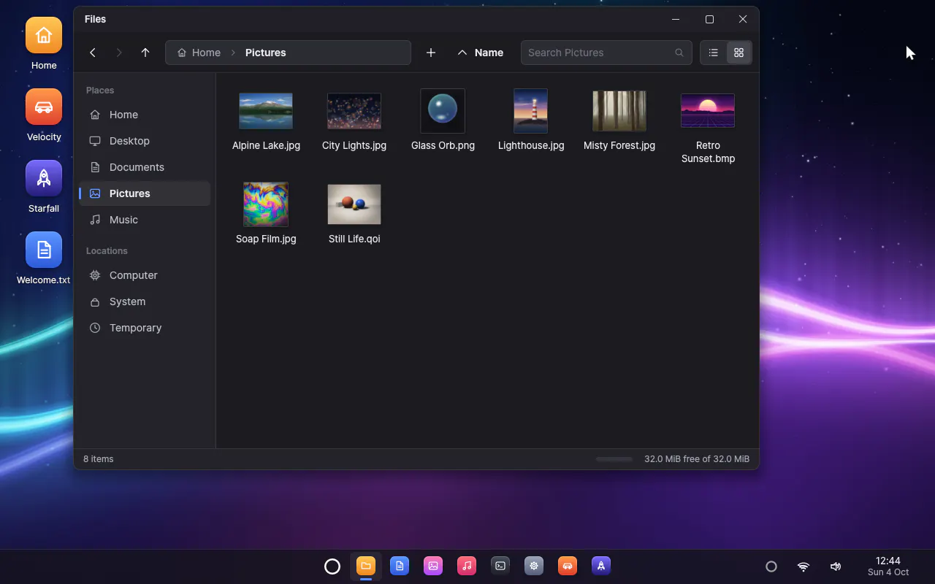Switch to grid view
The height and width of the screenshot is (584, 935).
tap(739, 53)
